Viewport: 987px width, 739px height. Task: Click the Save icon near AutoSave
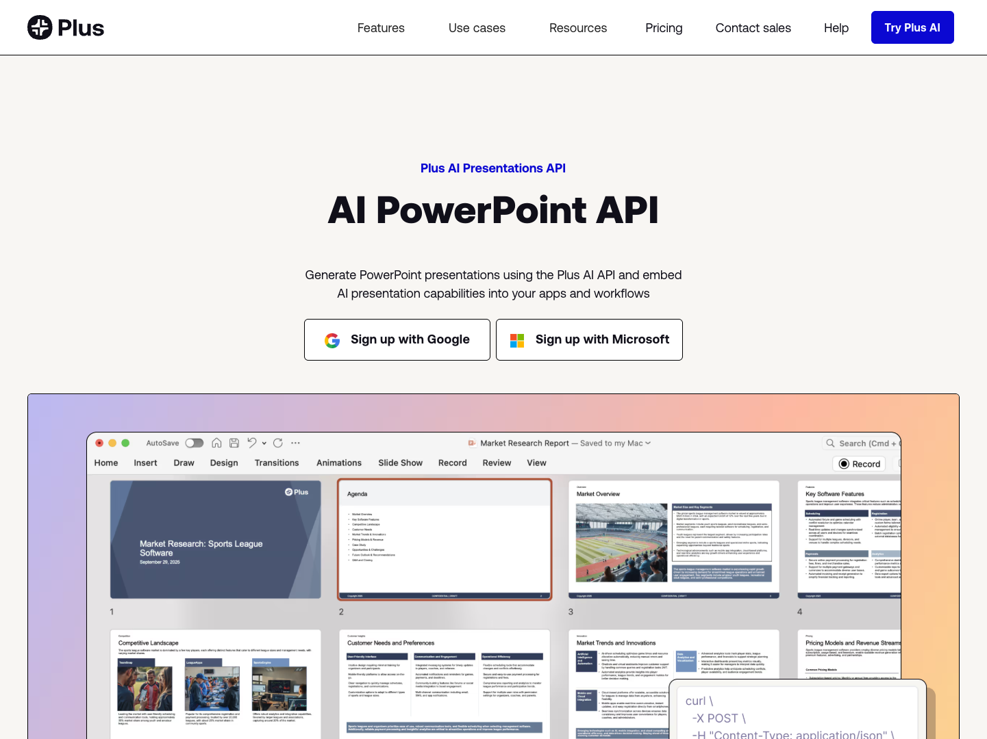click(x=234, y=443)
